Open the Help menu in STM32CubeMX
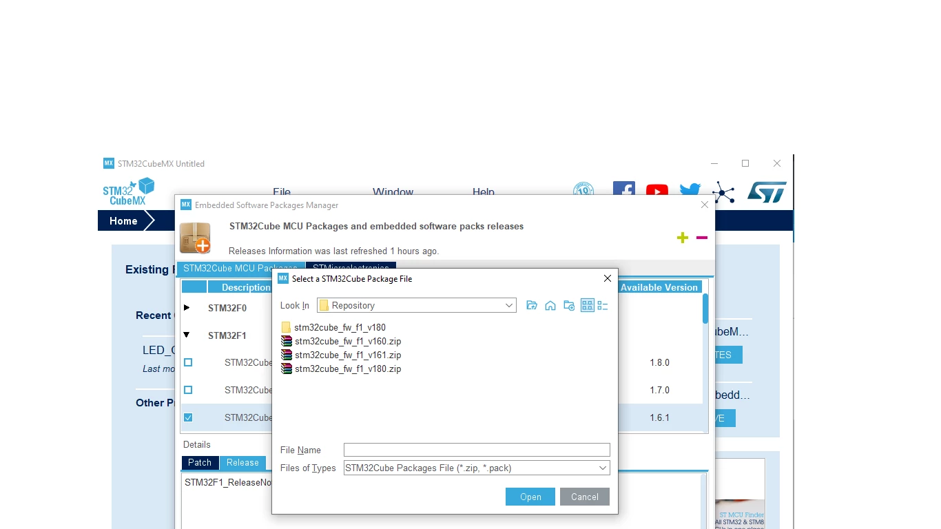Image resolution: width=941 pixels, height=529 pixels. (484, 192)
